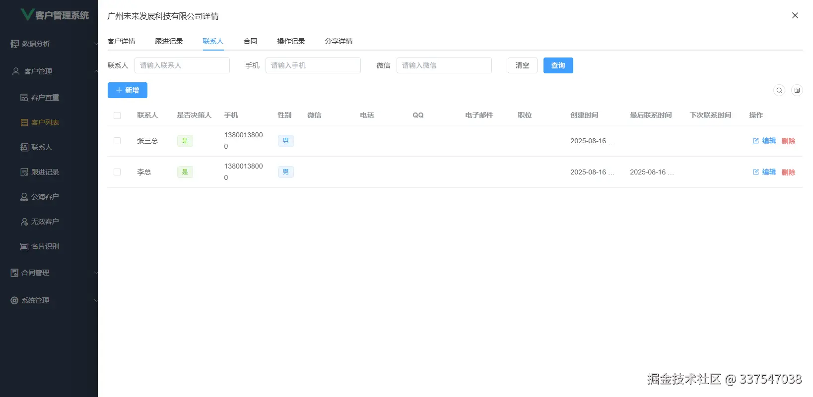Select the 联系人 tab
This screenshot has height=397, width=813.
(213, 41)
